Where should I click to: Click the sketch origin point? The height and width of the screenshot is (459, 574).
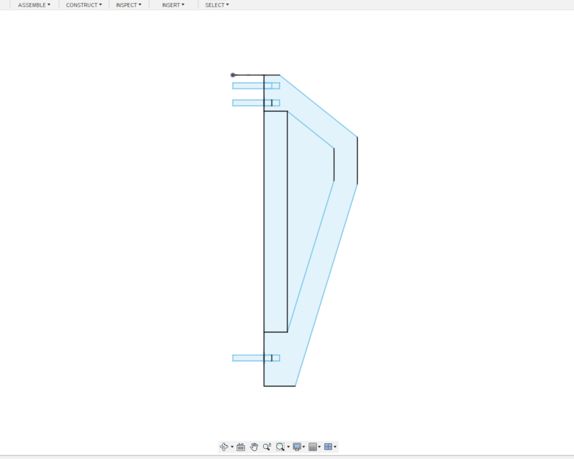[233, 75]
